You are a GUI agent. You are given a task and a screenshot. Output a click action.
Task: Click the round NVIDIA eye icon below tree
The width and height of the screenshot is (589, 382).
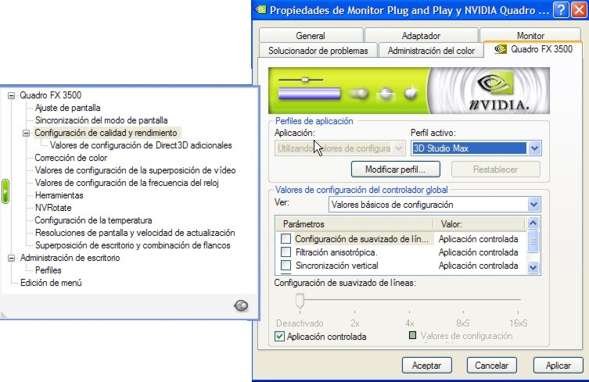[241, 305]
